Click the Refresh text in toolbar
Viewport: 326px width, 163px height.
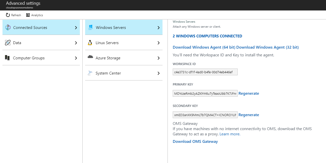point(16,15)
